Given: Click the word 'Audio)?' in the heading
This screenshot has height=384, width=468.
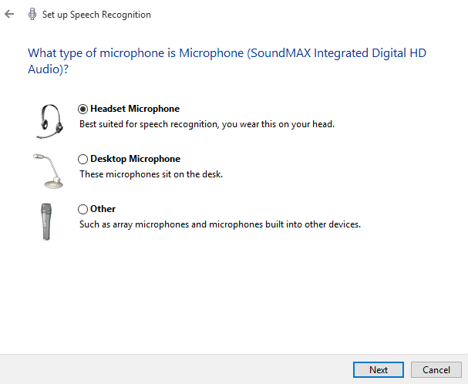Looking at the screenshot, I should tap(48, 69).
